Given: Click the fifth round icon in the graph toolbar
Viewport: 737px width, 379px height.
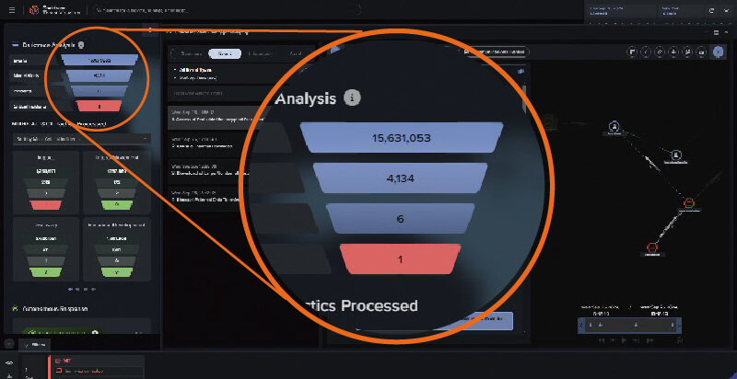Looking at the screenshot, I should click(x=687, y=52).
